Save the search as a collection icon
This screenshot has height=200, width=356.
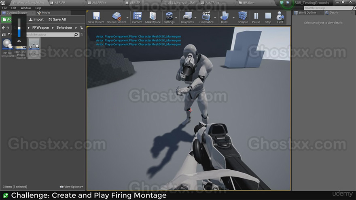pyautogui.click(x=82, y=35)
